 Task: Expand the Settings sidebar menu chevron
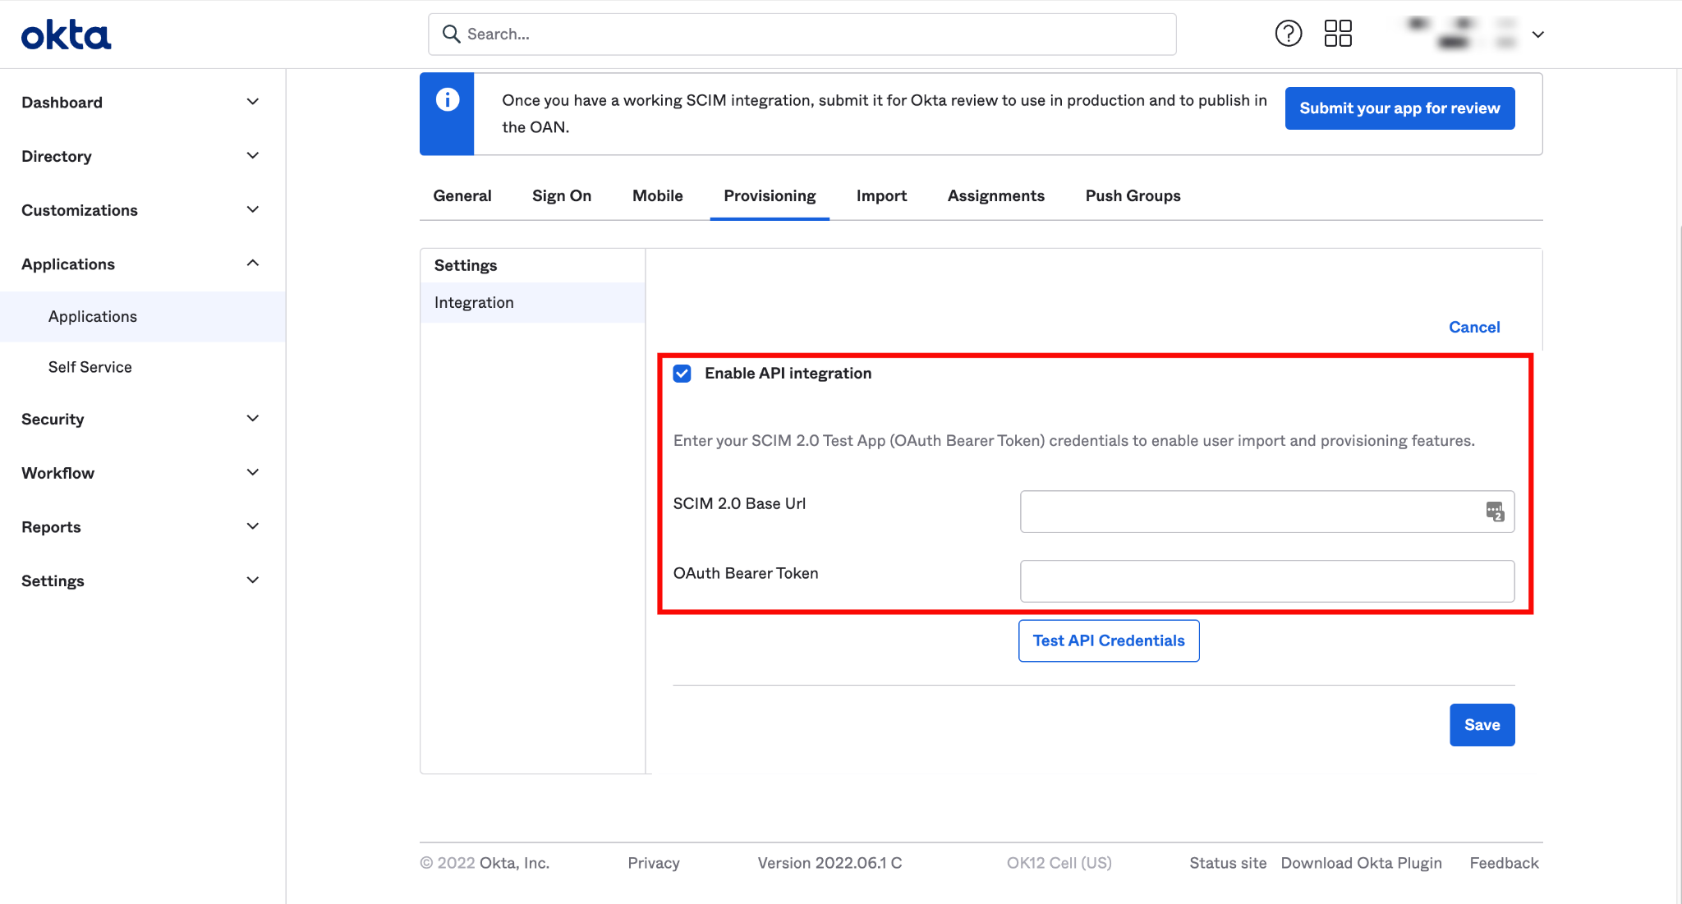click(253, 580)
